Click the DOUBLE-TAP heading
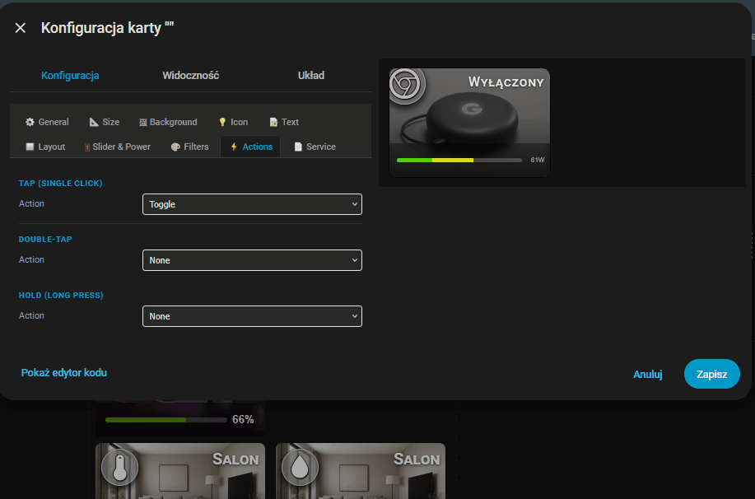Viewport: 755px width, 499px height. (x=45, y=239)
